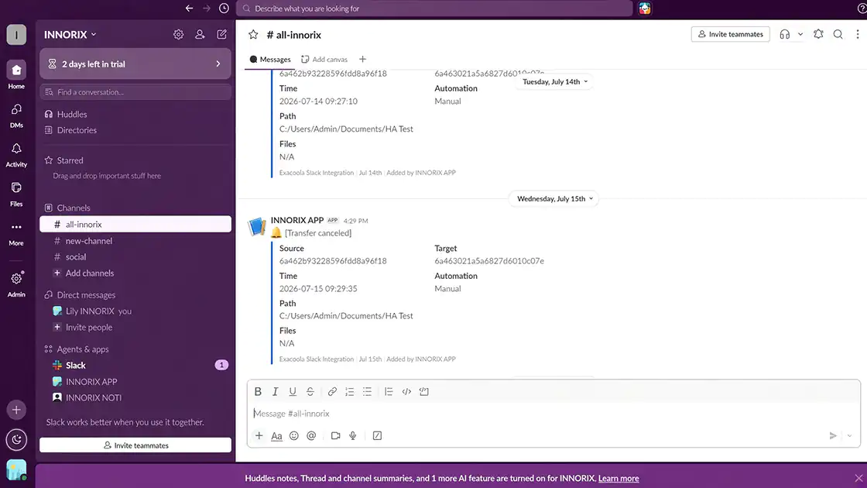Record a video clip
Screen dimensions: 867x488
[x=335, y=436]
